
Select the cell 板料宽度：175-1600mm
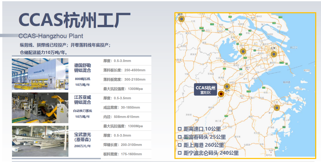click(x=126, y=154)
